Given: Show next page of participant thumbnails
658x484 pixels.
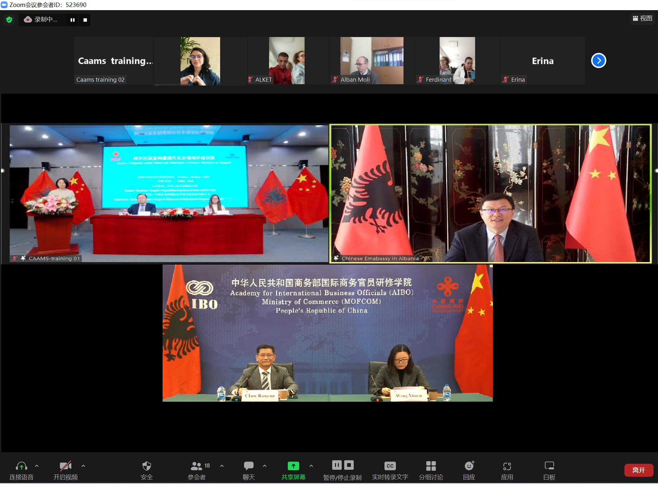Looking at the screenshot, I should (598, 60).
